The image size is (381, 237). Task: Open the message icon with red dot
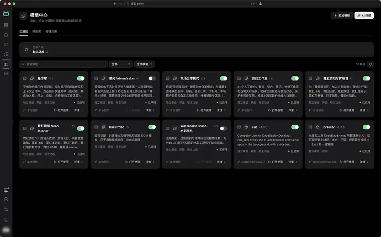[x=6, y=190]
